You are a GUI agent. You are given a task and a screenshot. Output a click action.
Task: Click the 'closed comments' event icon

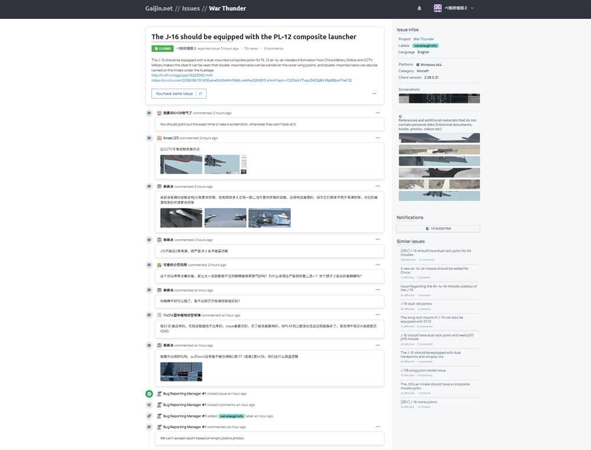(x=150, y=405)
